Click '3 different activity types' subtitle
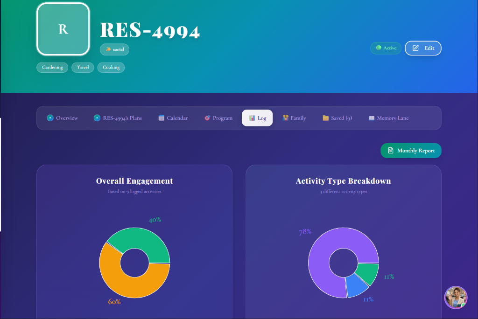Screen dimensions: 478x319 (343, 191)
